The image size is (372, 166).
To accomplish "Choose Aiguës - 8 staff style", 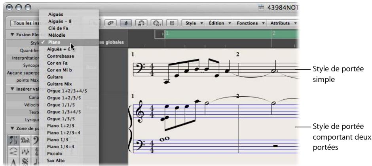I will point(69,21).
